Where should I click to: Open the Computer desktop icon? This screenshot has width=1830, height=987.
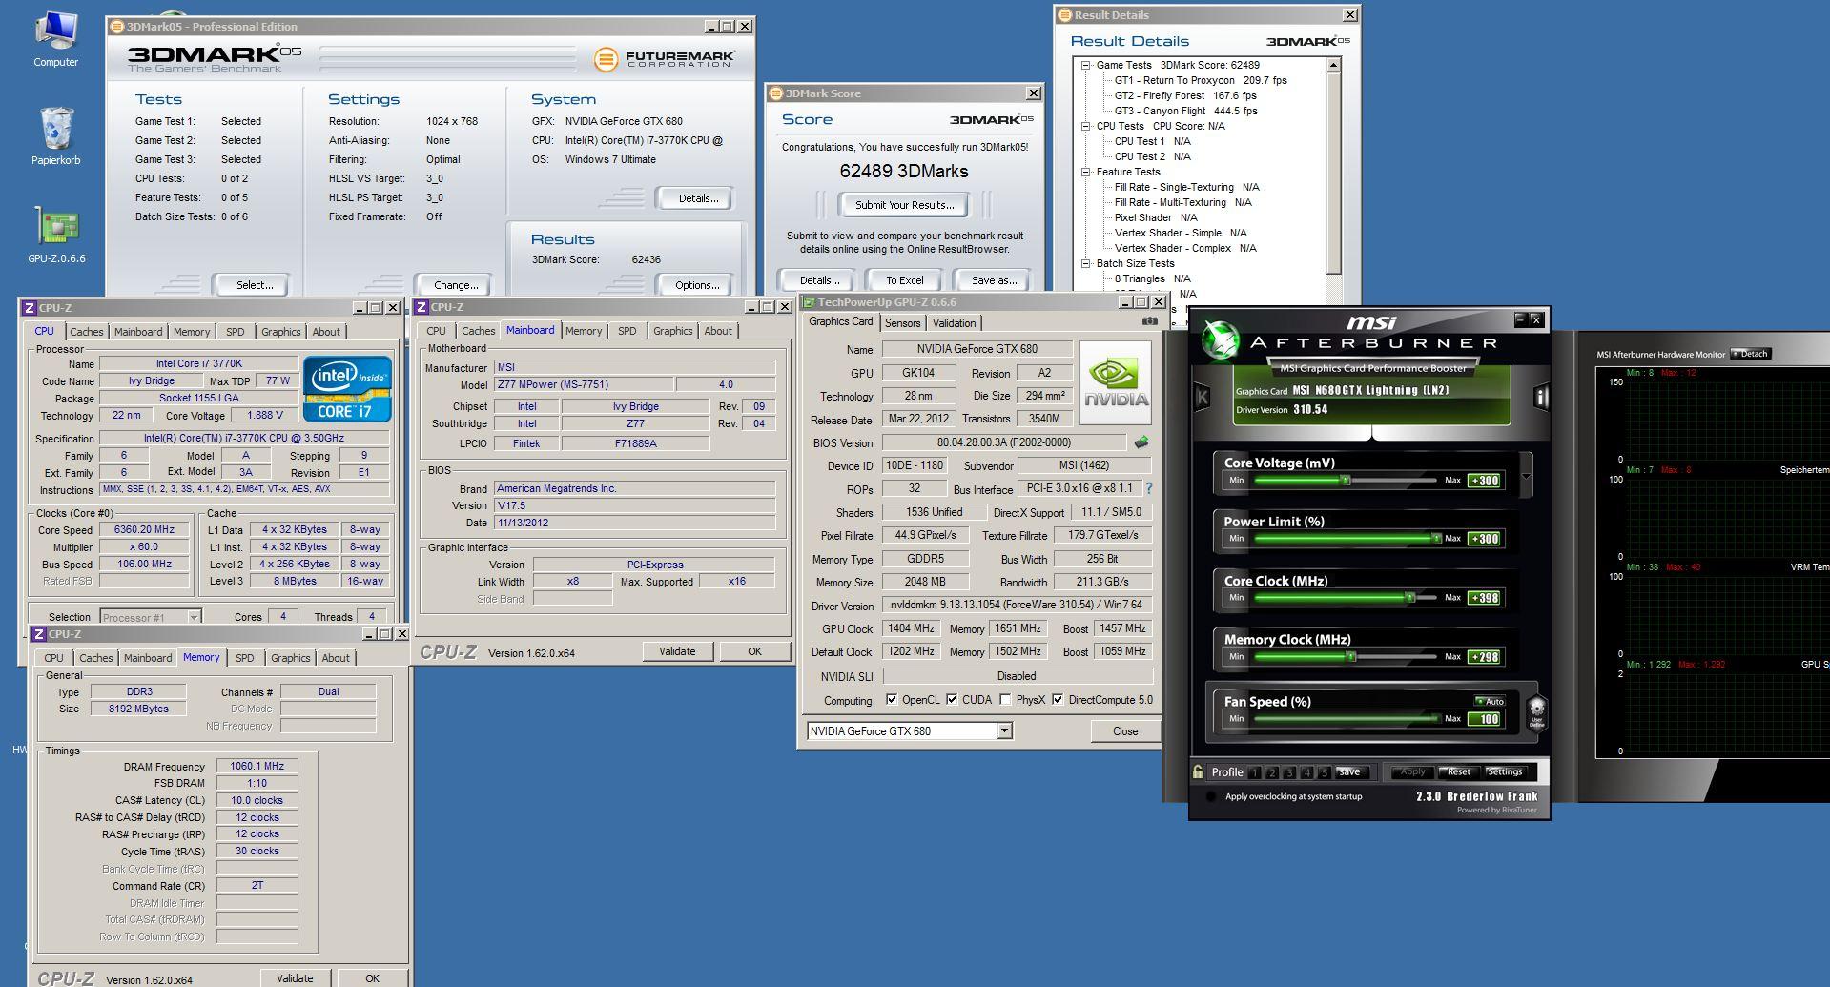tap(56, 40)
